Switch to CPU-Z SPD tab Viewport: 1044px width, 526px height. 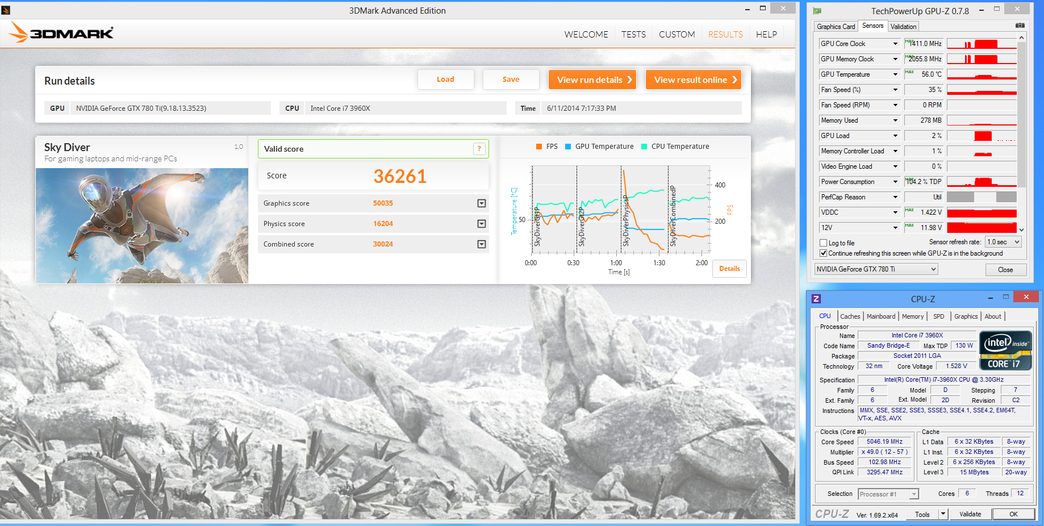(939, 316)
